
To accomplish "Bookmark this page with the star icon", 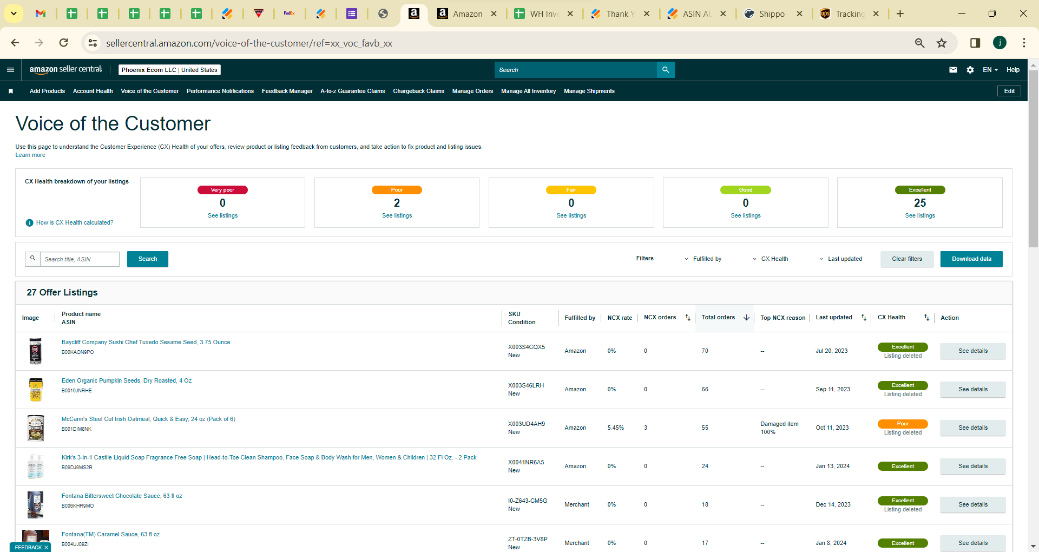I will [942, 43].
